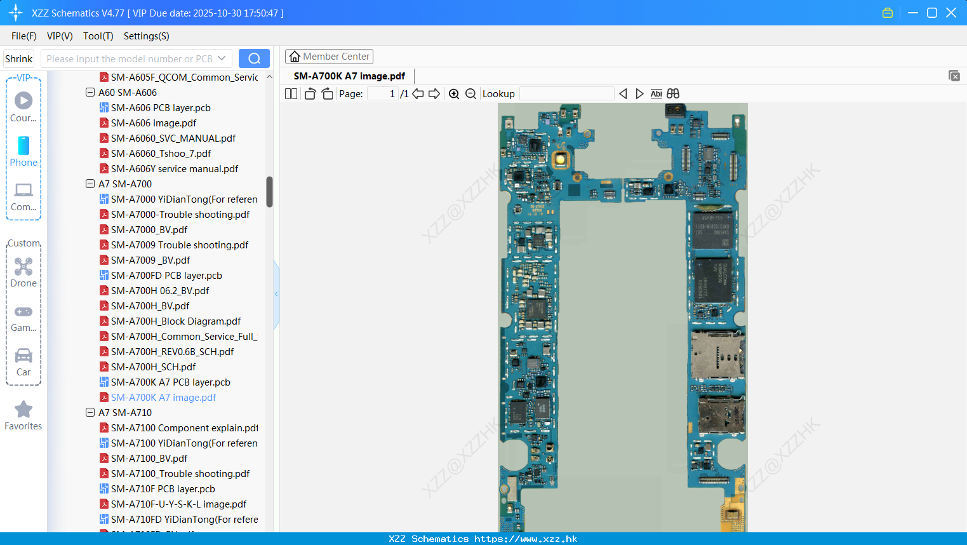Viewport: 967px width, 545px height.
Task: Collapse the A60 SM-A606 folder
Action: click(90, 93)
